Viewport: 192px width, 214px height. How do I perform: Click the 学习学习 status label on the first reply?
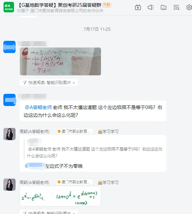(108, 131)
